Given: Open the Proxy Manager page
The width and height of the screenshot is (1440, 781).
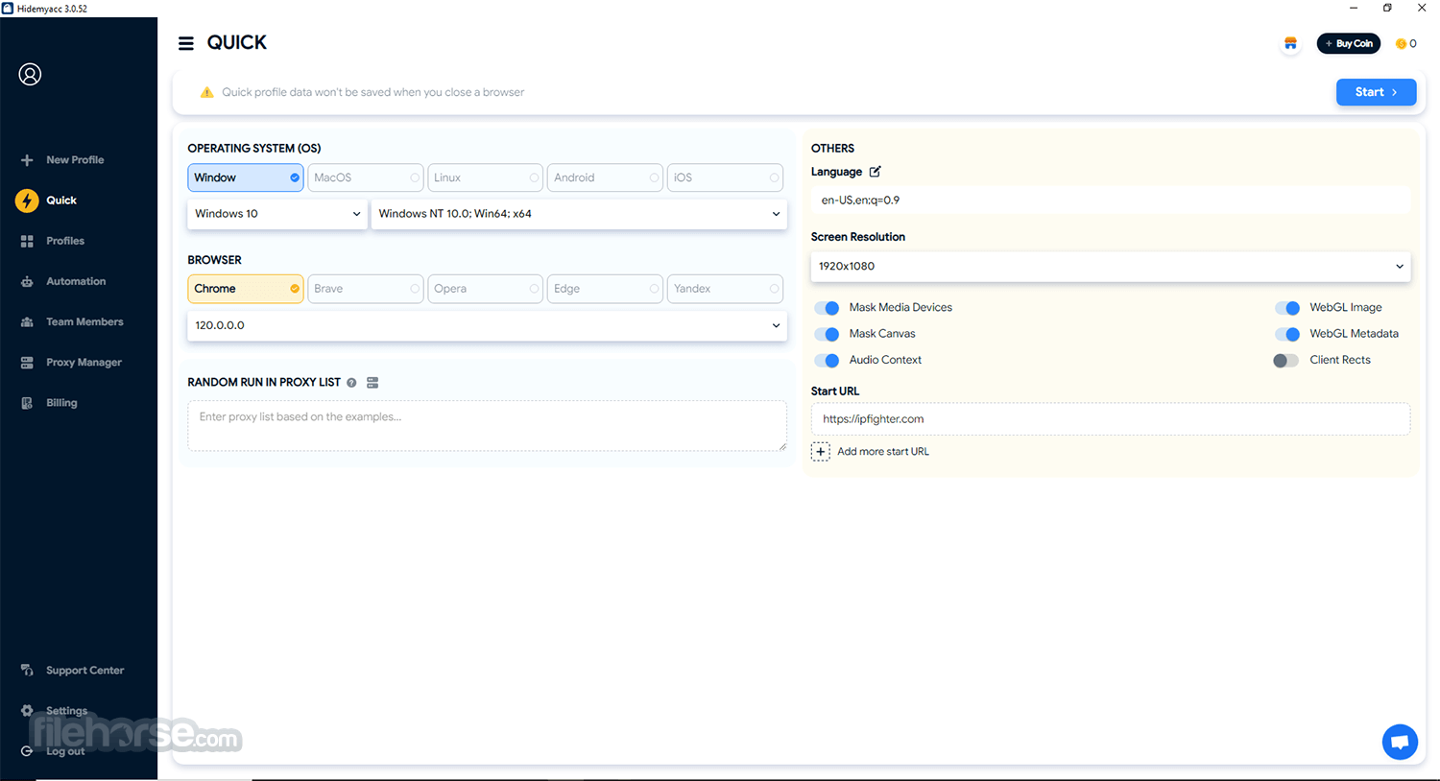Looking at the screenshot, I should point(84,363).
